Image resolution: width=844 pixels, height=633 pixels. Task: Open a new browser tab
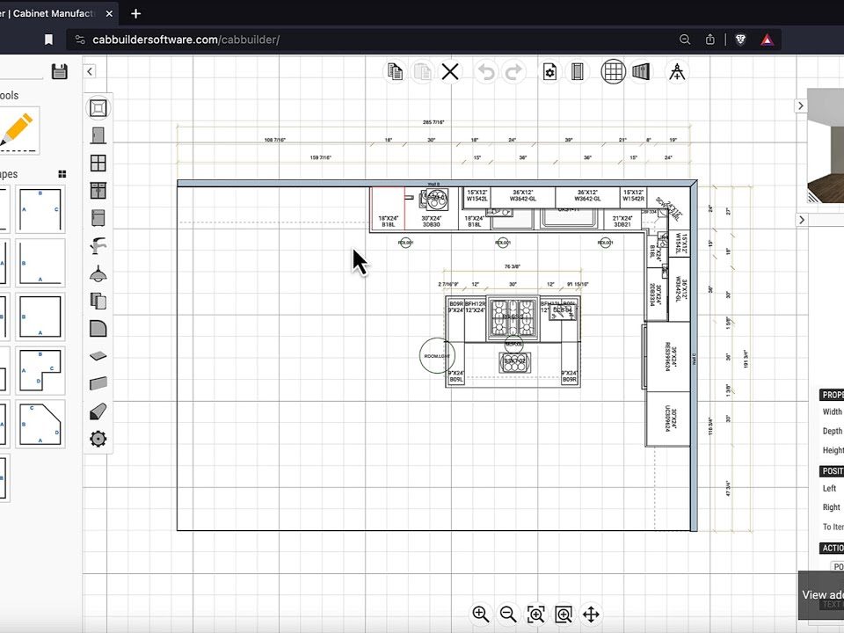click(135, 14)
